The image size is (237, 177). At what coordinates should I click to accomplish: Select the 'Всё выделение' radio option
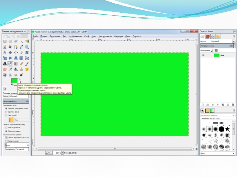(7, 127)
